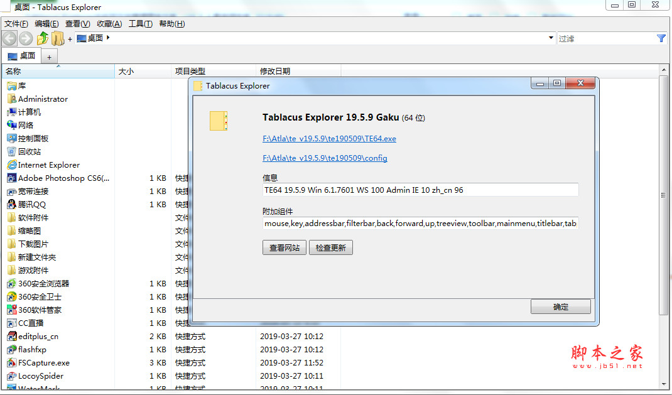The width and height of the screenshot is (672, 395).
Task: Expand the 桌面 breadcrumb arrow
Action: (108, 38)
